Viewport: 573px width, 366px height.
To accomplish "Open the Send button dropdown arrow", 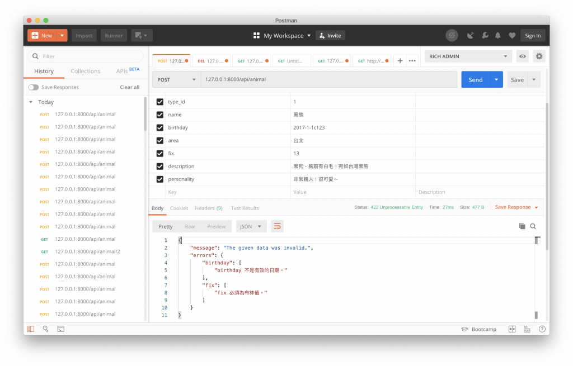I will [x=496, y=79].
